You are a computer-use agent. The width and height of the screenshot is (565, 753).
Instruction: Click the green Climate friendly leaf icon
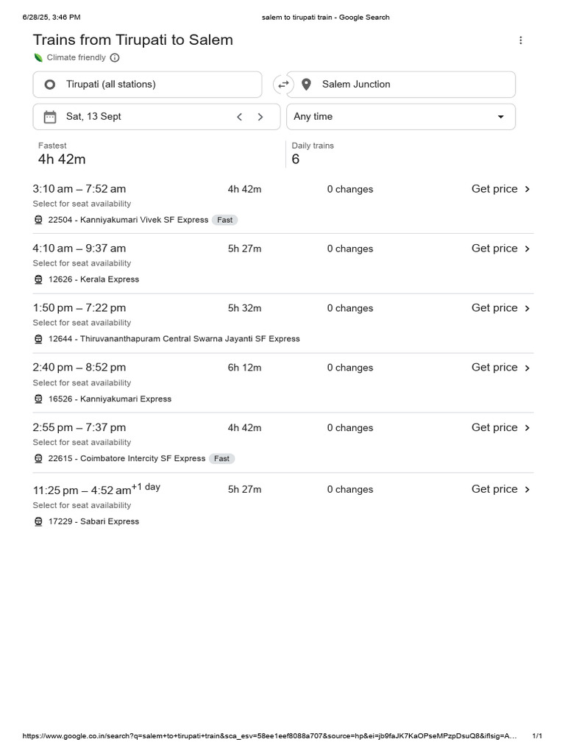38,57
